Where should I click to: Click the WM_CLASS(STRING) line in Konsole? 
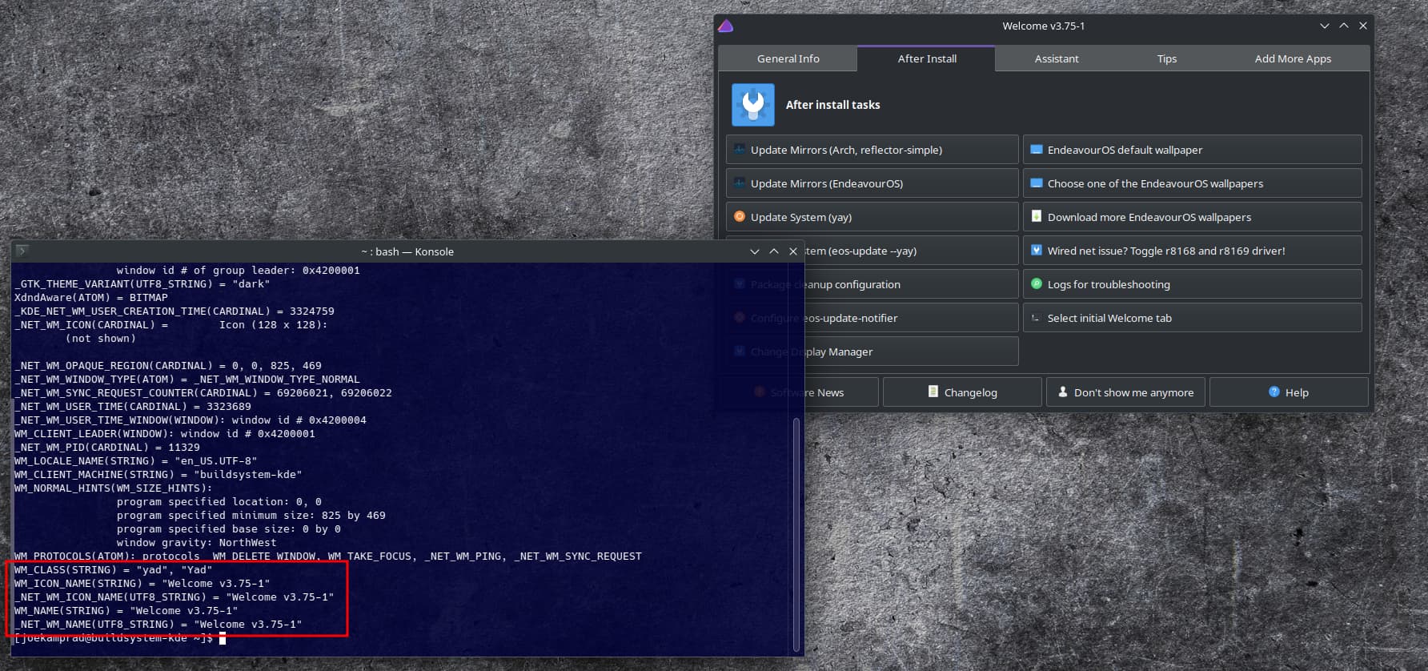click(x=114, y=570)
